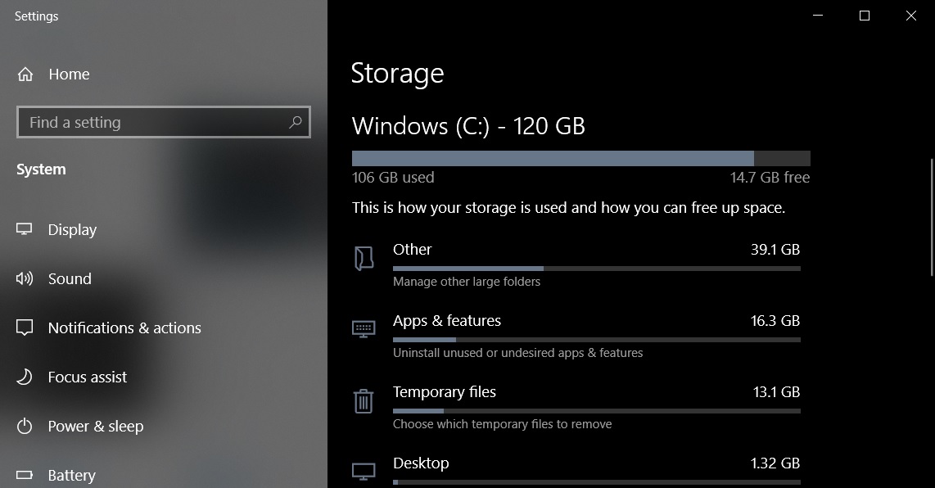Image resolution: width=935 pixels, height=488 pixels.
Task: Click the magnifier icon in the search box
Action: [295, 121]
